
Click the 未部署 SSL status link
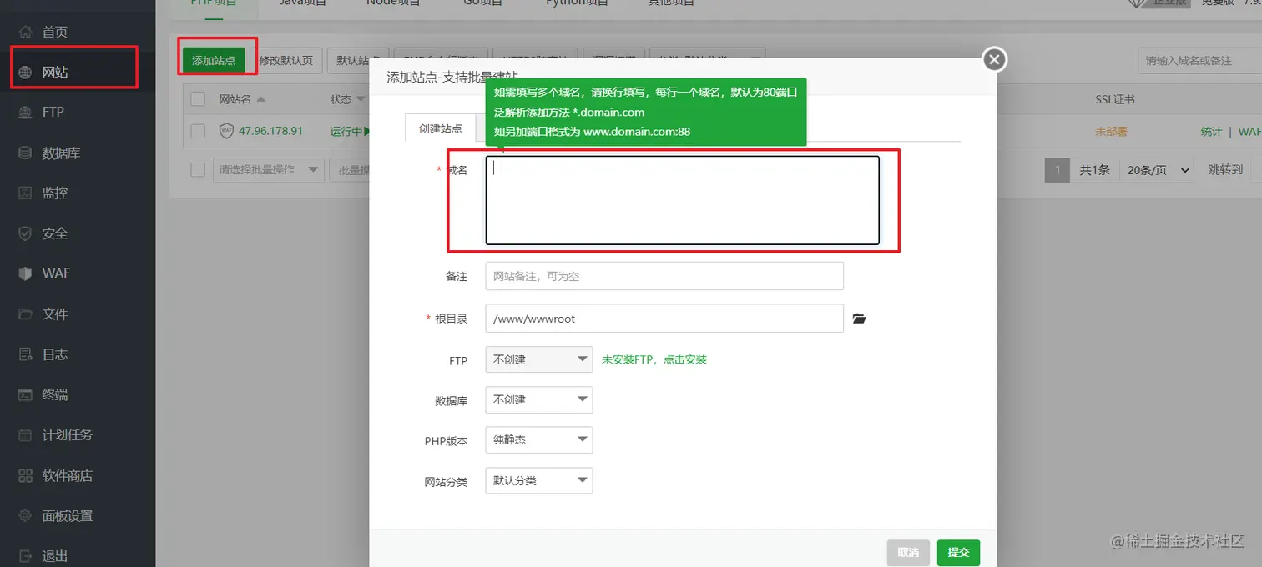coord(1112,132)
